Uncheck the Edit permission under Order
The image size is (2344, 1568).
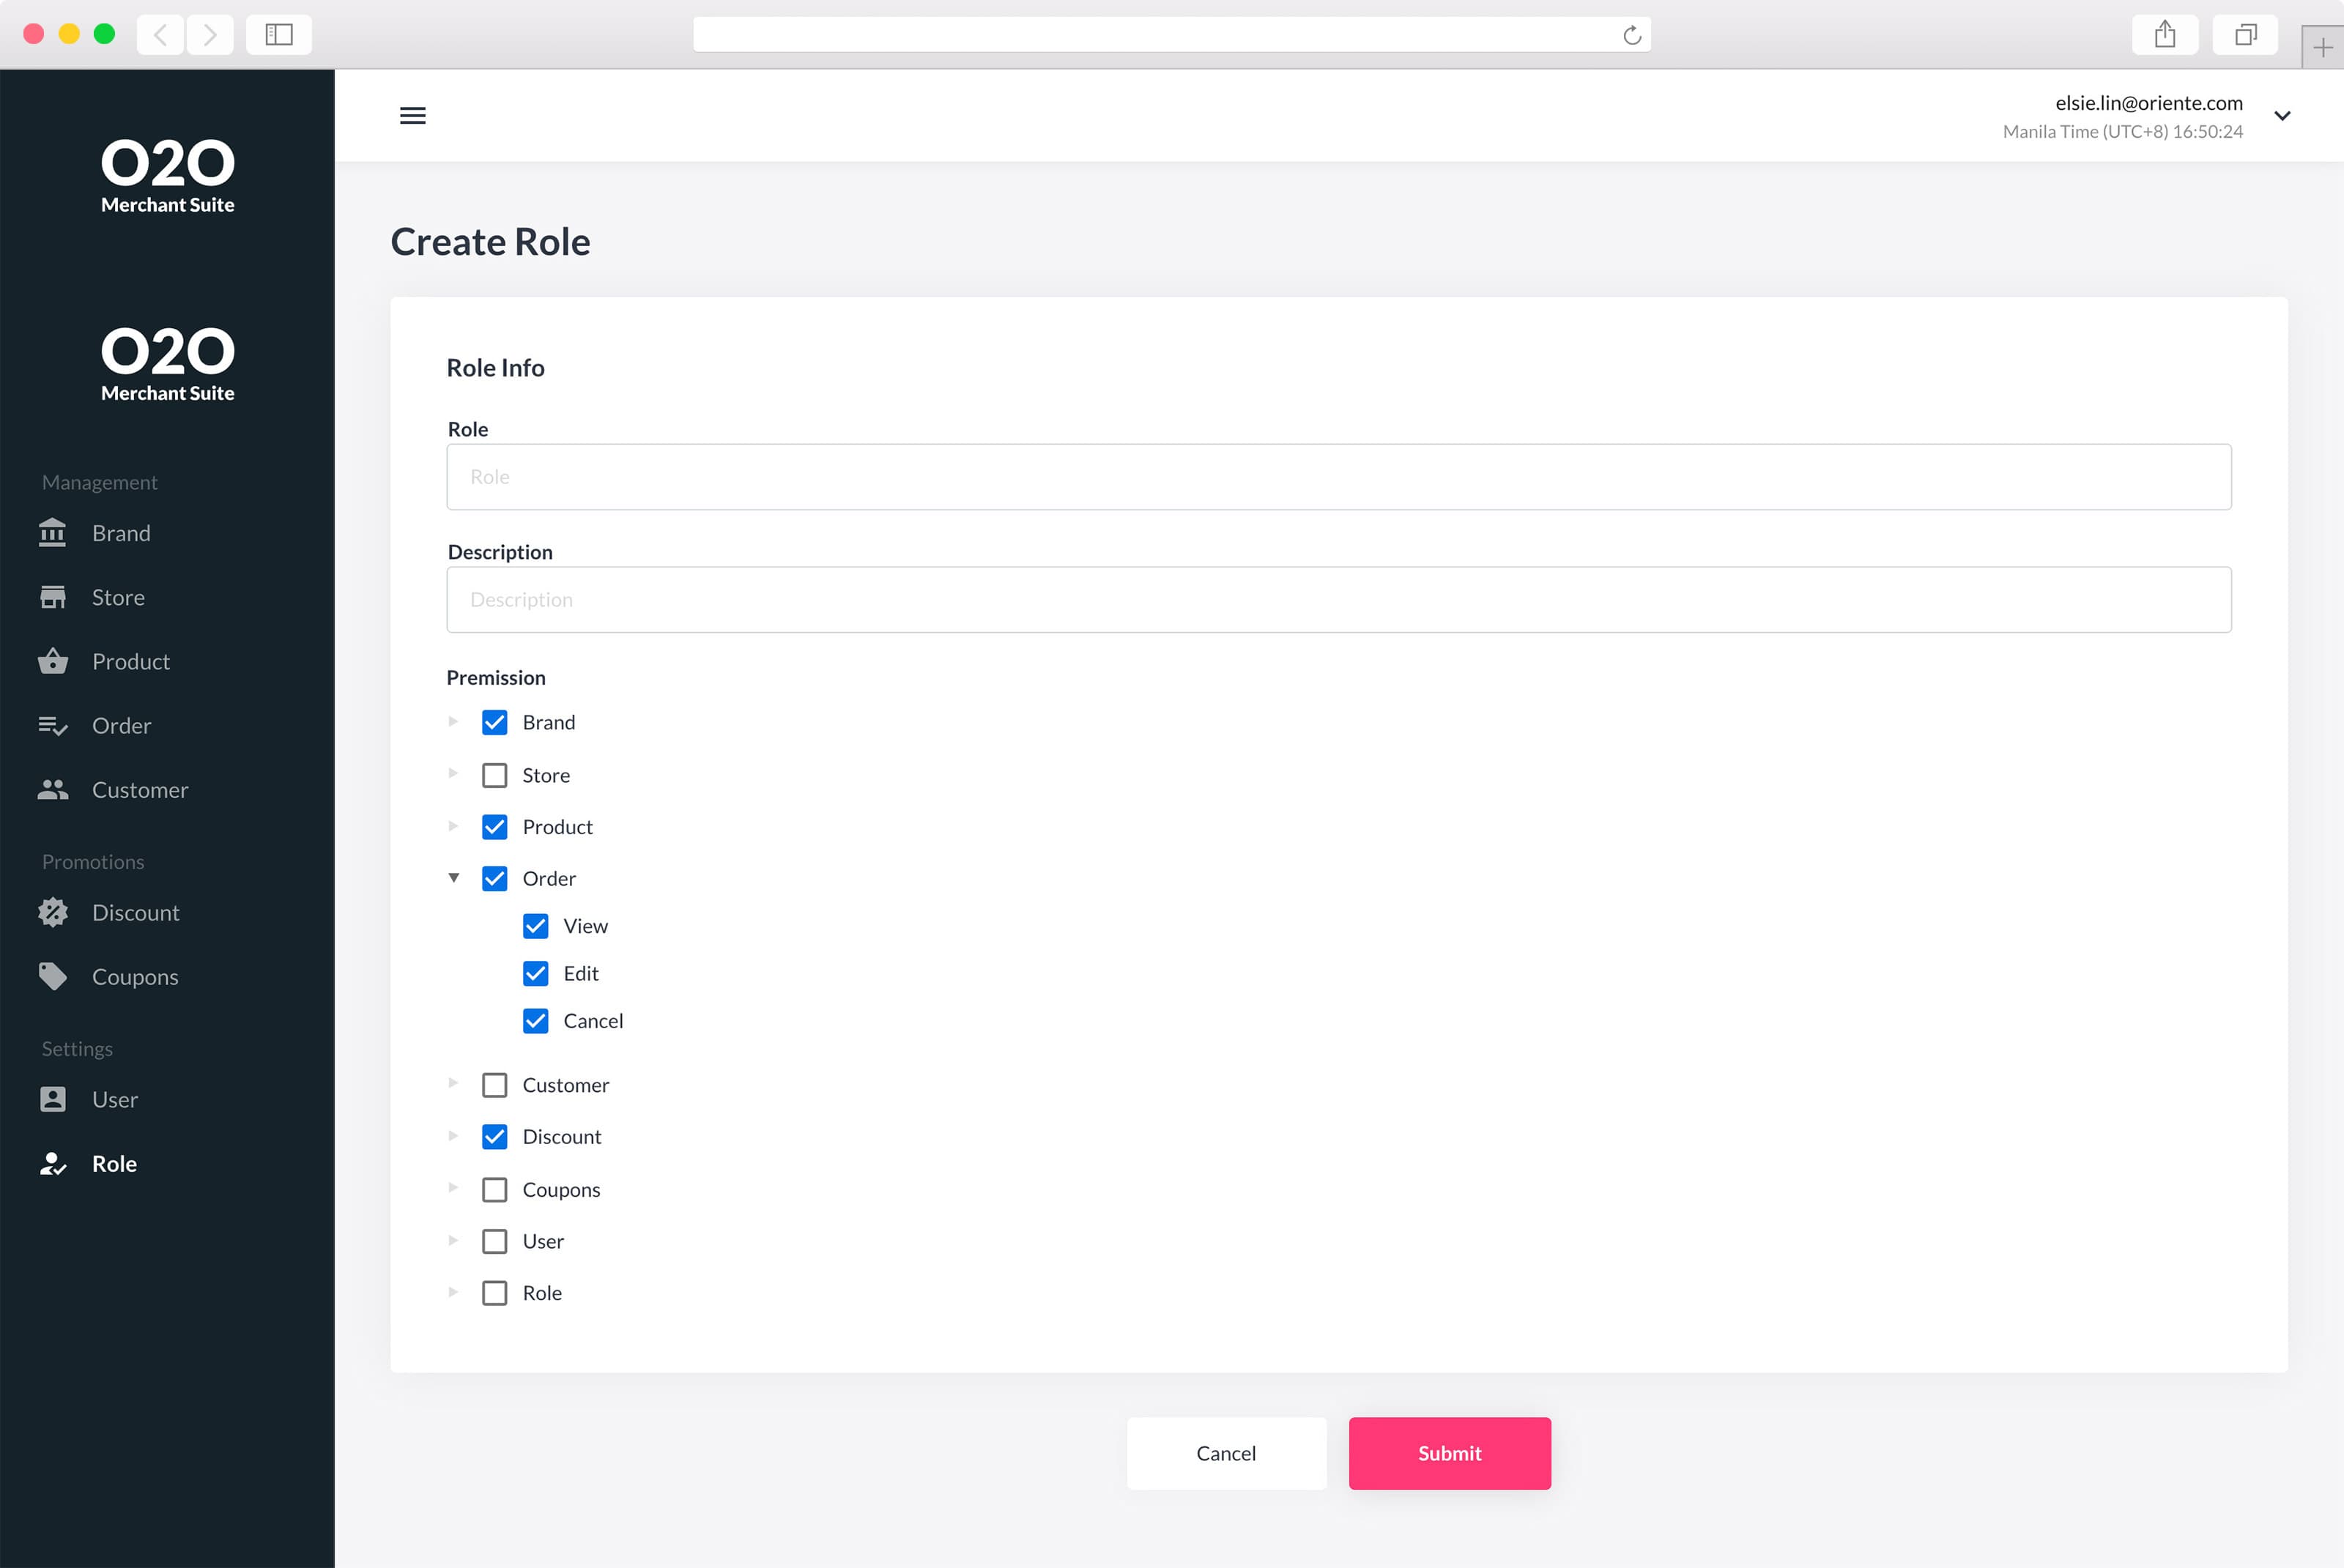pyautogui.click(x=535, y=973)
